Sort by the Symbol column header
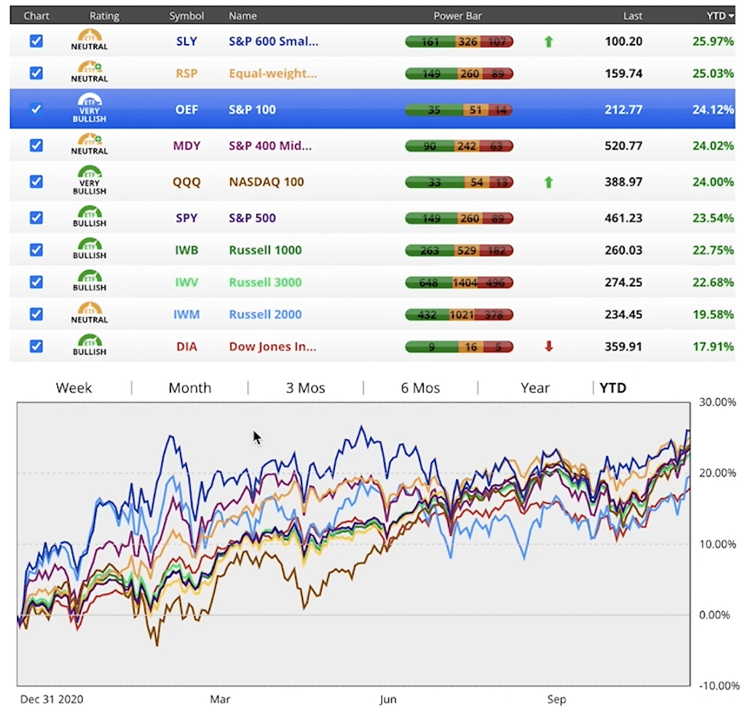The height and width of the screenshot is (714, 746). 187,16
